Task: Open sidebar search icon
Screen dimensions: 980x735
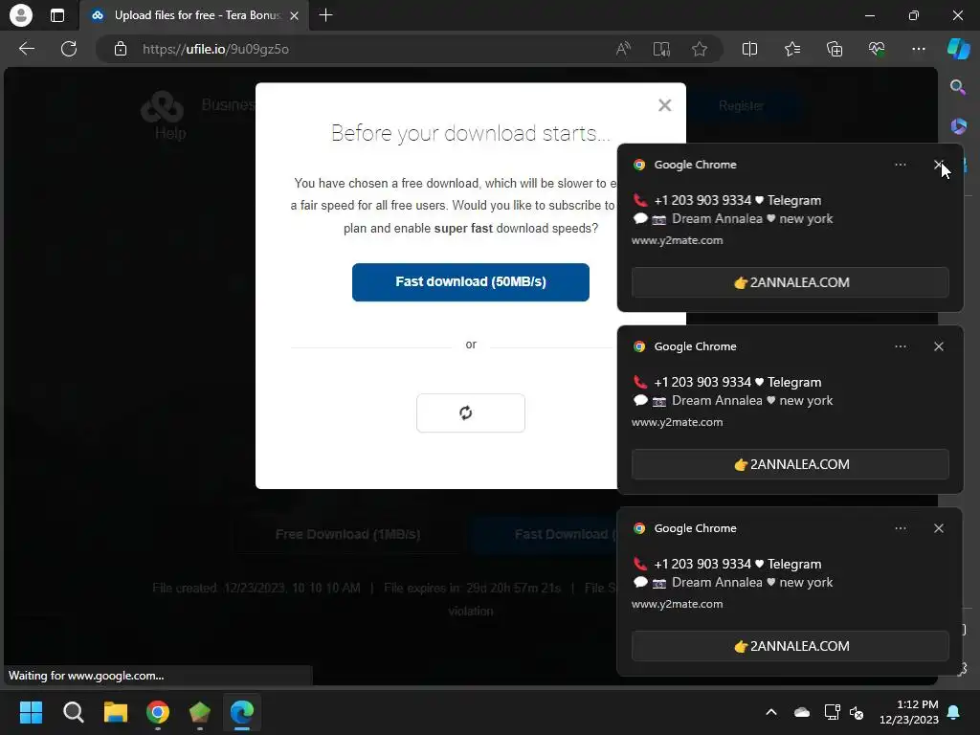Action: pos(957,87)
